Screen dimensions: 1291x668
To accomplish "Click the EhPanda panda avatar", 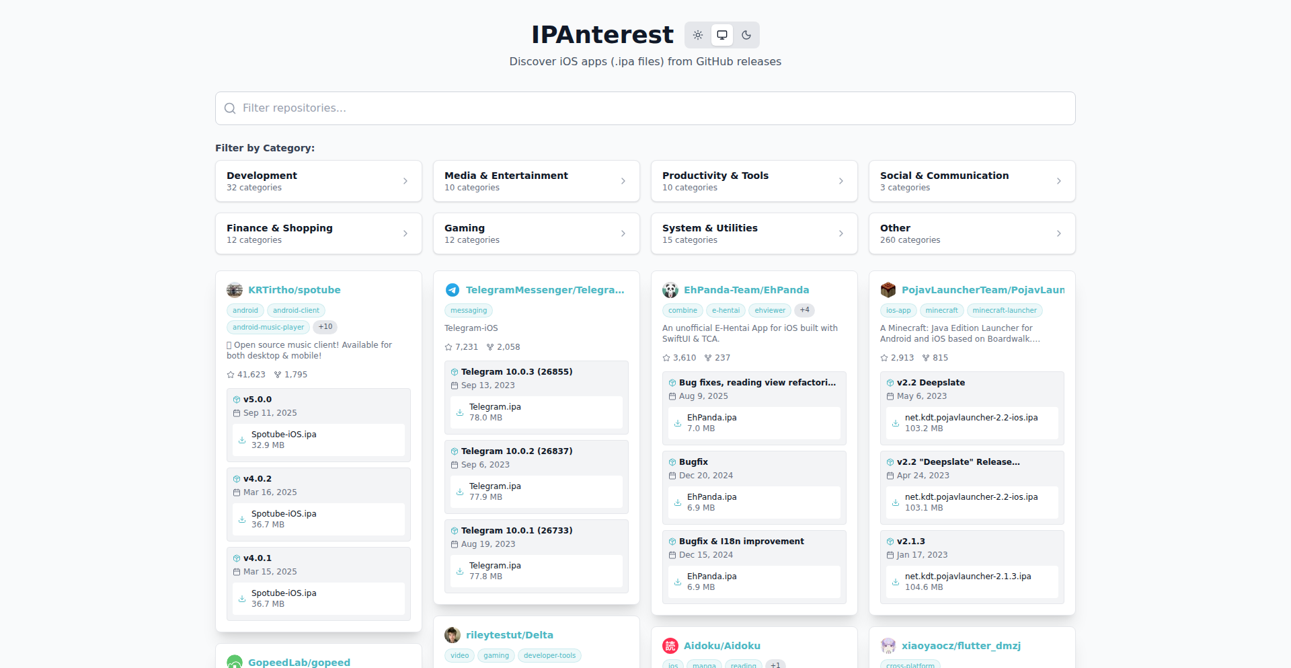I will (x=670, y=290).
